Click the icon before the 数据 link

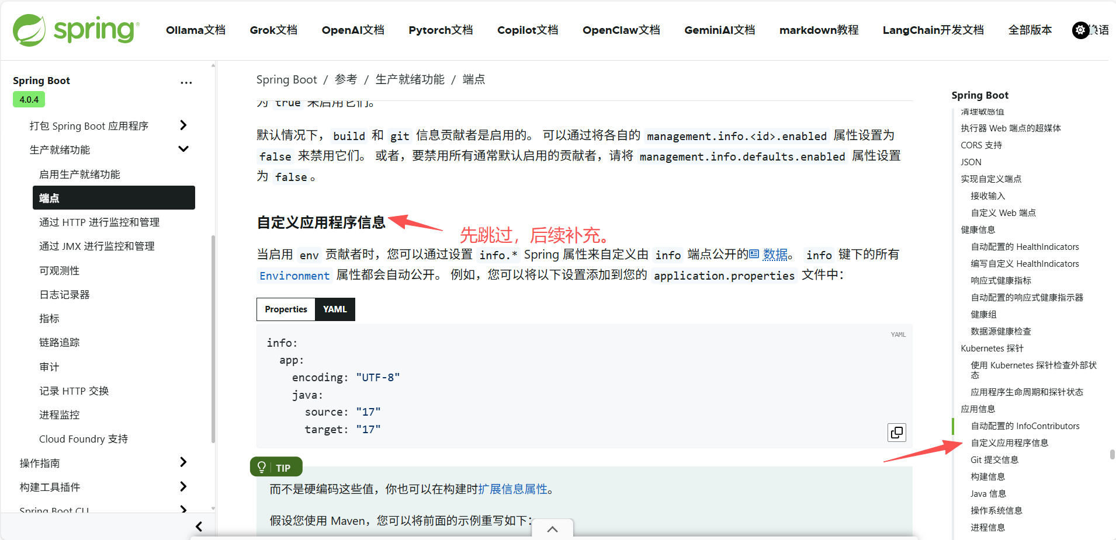pyautogui.click(x=754, y=254)
